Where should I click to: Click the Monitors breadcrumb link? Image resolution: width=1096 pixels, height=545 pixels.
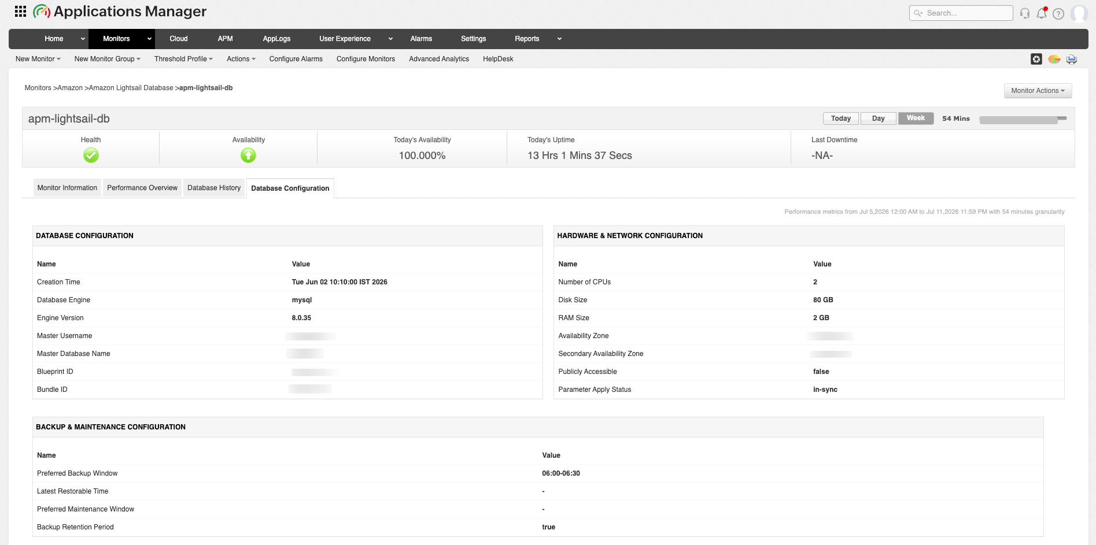tap(38, 88)
